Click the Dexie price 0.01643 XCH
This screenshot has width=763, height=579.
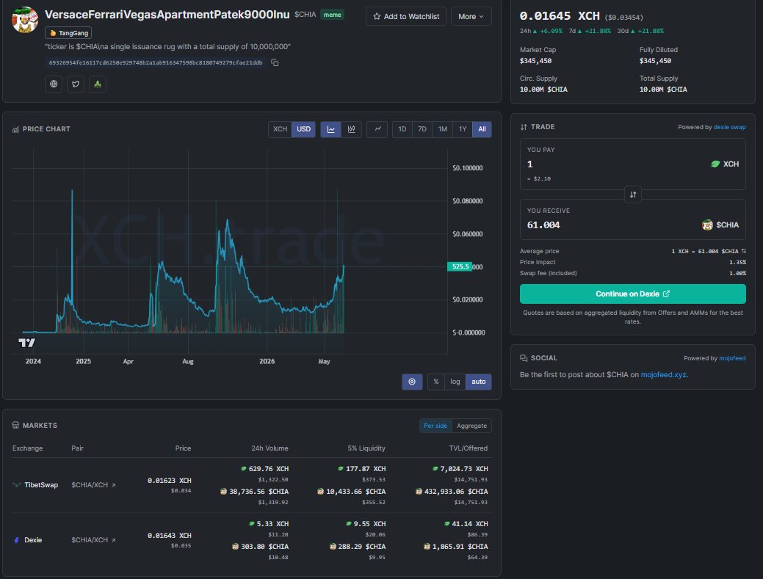pos(170,535)
